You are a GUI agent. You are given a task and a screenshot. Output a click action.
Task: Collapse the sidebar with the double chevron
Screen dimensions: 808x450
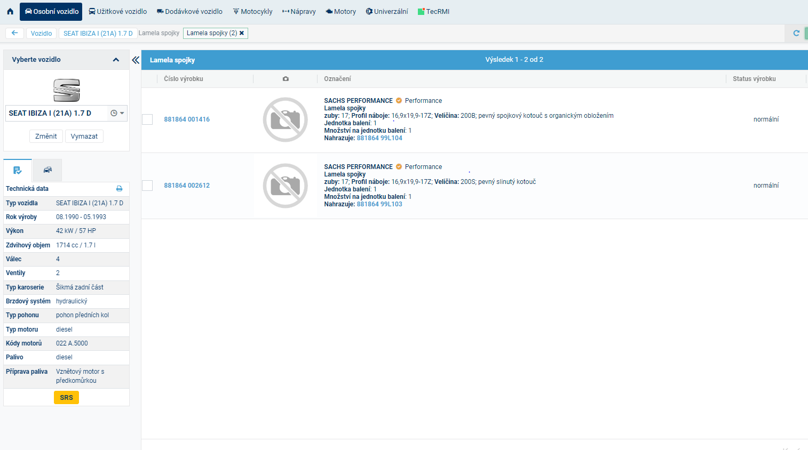136,60
